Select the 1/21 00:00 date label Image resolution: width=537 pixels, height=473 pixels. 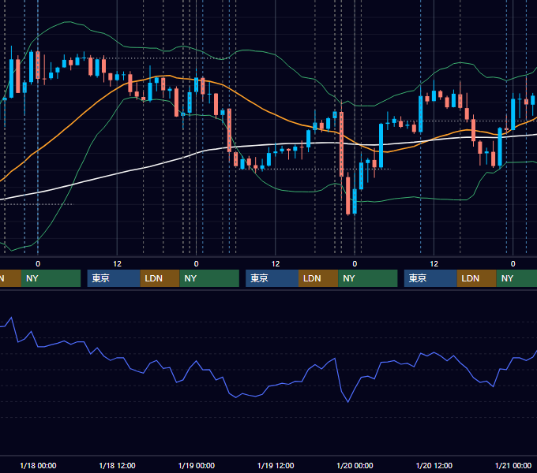coord(513,465)
